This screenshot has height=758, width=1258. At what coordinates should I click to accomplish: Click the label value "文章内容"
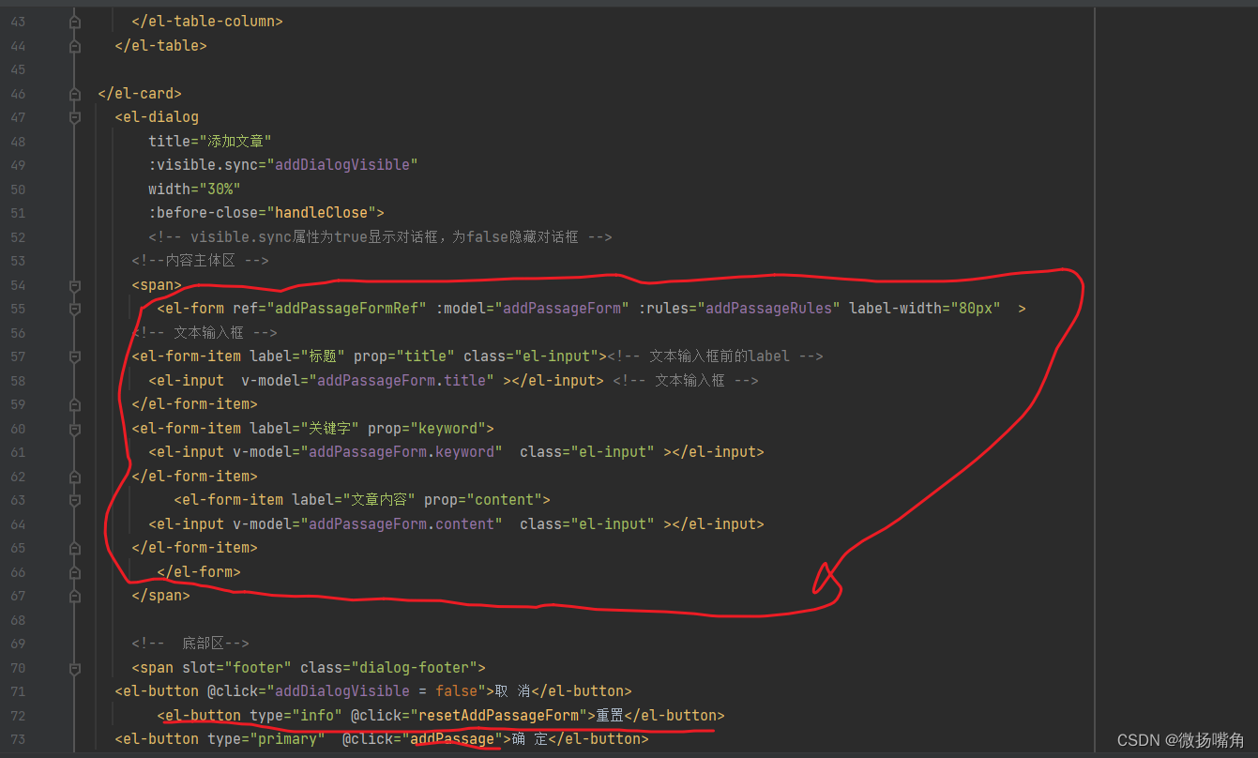[x=380, y=500]
